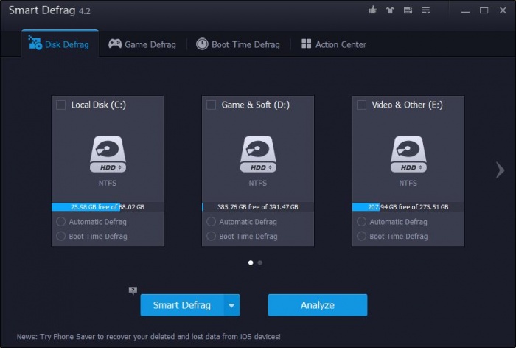Minimize the Smart Defrag window
The height and width of the screenshot is (348, 516).
pos(465,10)
